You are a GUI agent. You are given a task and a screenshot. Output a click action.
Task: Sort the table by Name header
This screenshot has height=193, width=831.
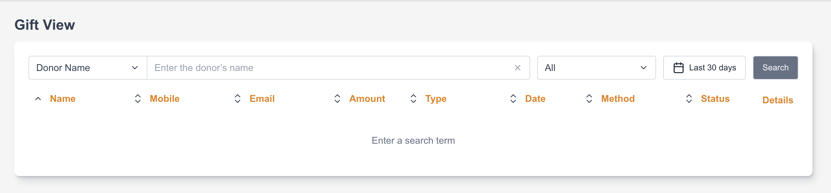(x=63, y=99)
